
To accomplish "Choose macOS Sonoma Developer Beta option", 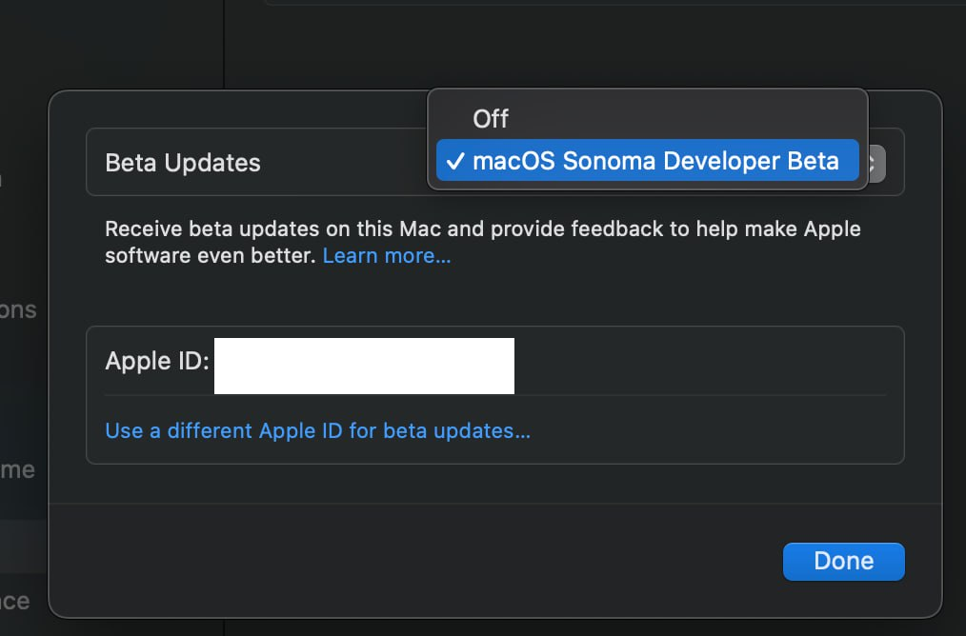I will tap(655, 161).
